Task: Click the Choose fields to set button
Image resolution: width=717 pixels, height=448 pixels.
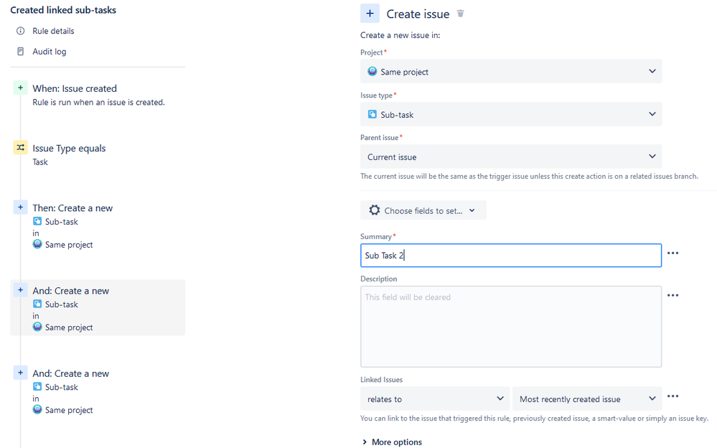Action: [x=423, y=210]
